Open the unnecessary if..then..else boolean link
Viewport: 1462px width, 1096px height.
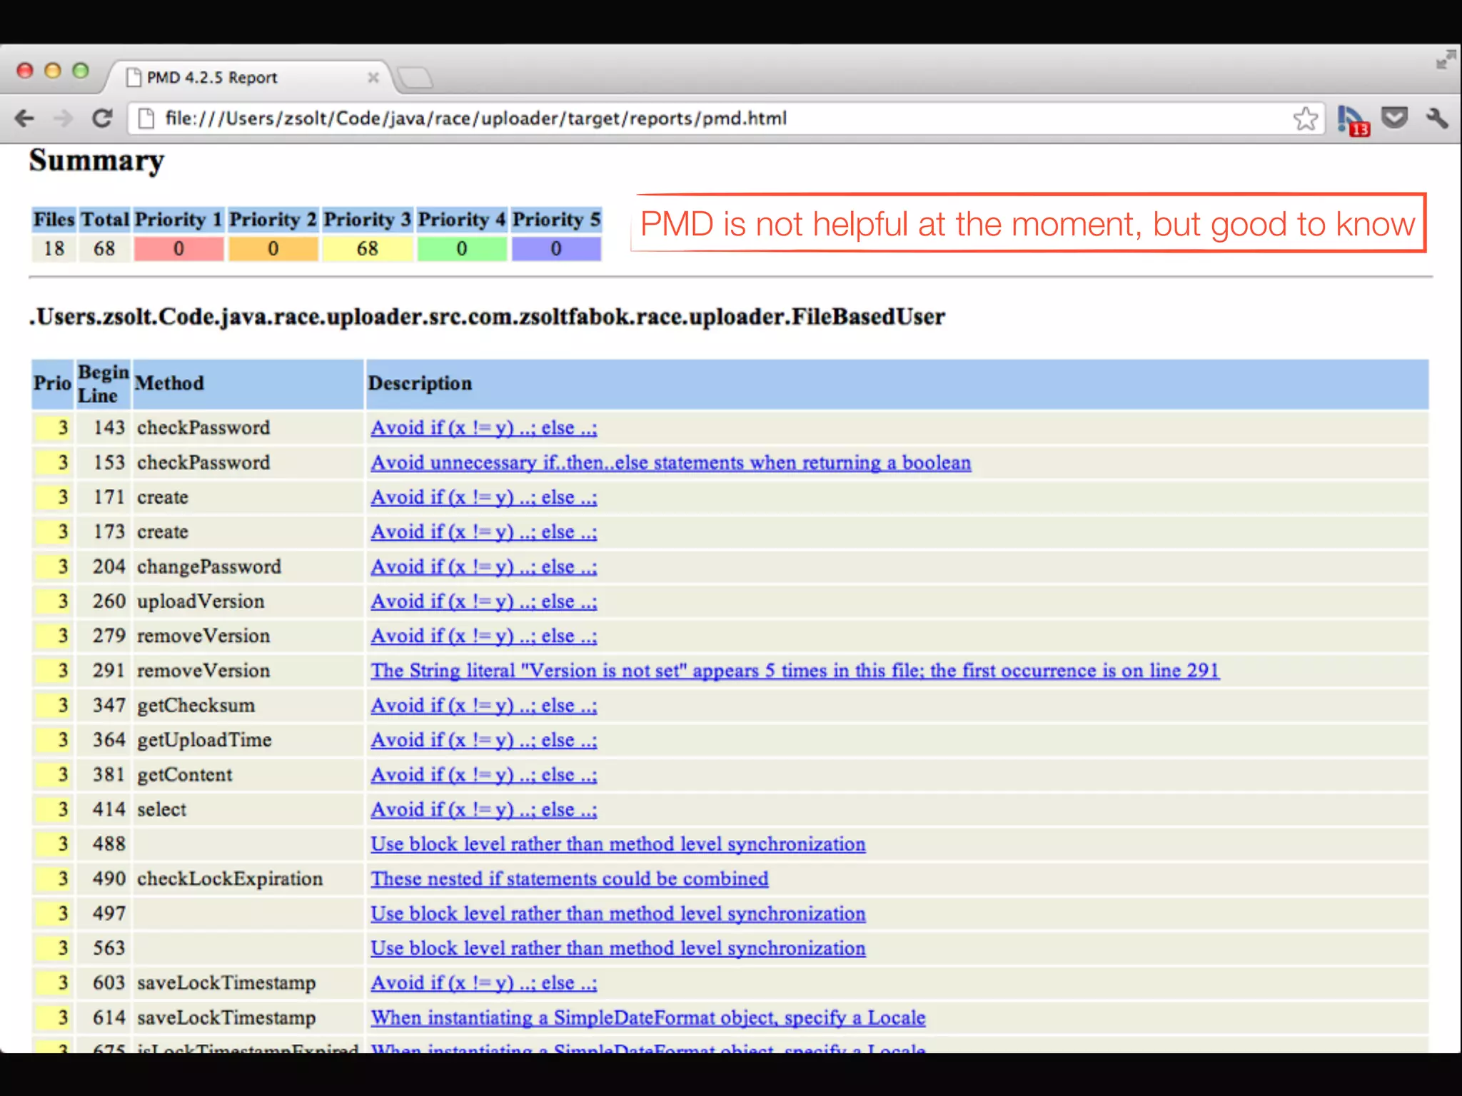[x=670, y=463]
